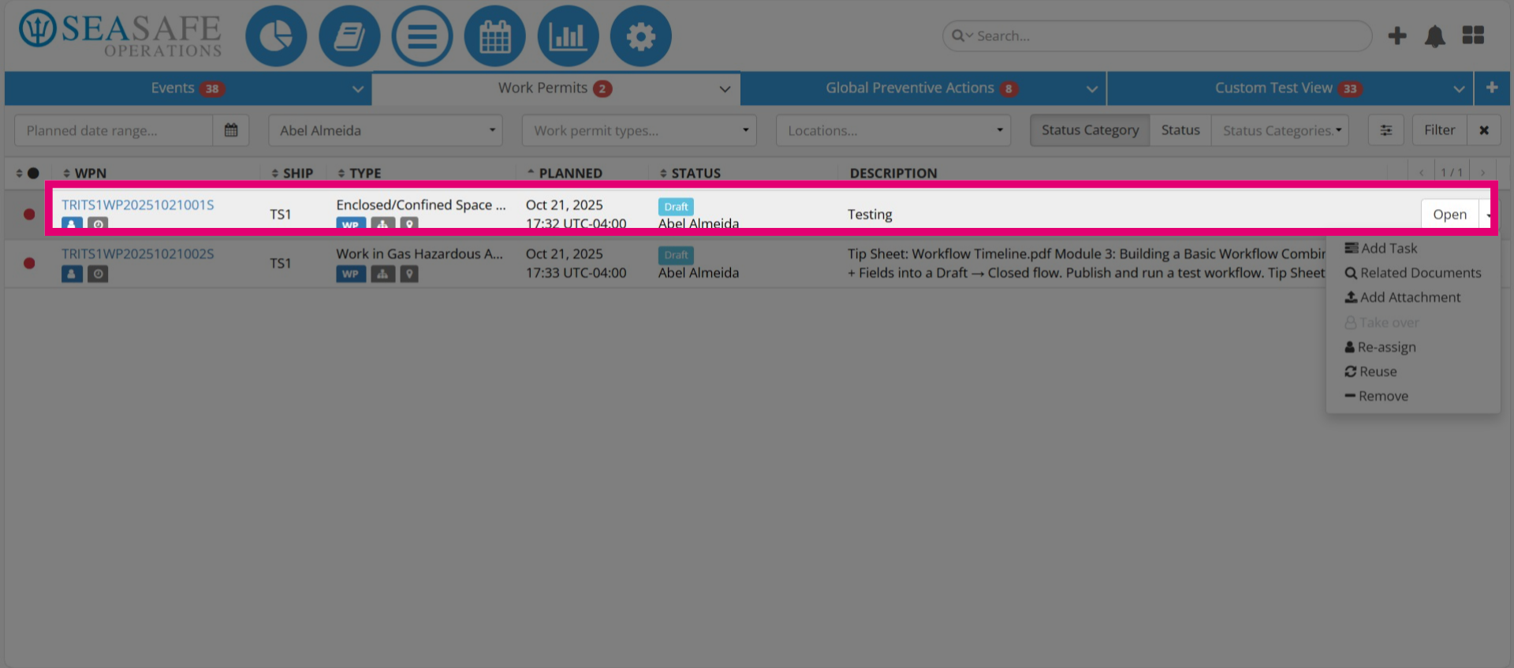
Task: Sort by status dot column header
Action: 28,173
